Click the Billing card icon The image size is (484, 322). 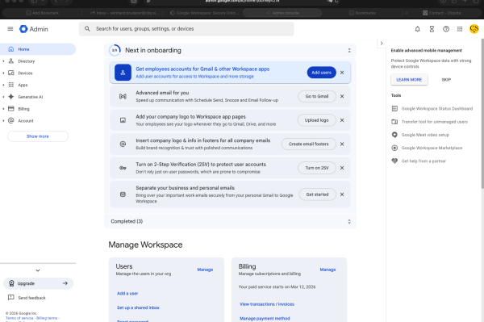[x=11, y=109]
